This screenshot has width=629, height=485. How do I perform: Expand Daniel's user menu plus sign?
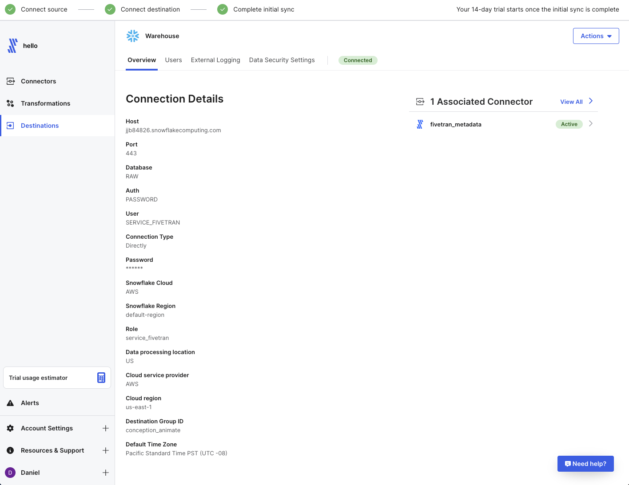(106, 473)
